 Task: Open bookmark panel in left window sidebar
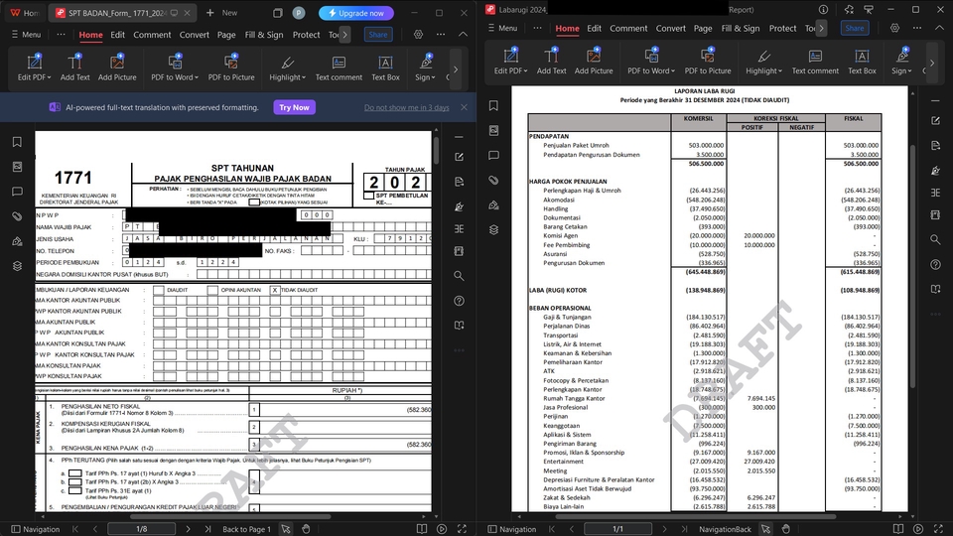(17, 142)
